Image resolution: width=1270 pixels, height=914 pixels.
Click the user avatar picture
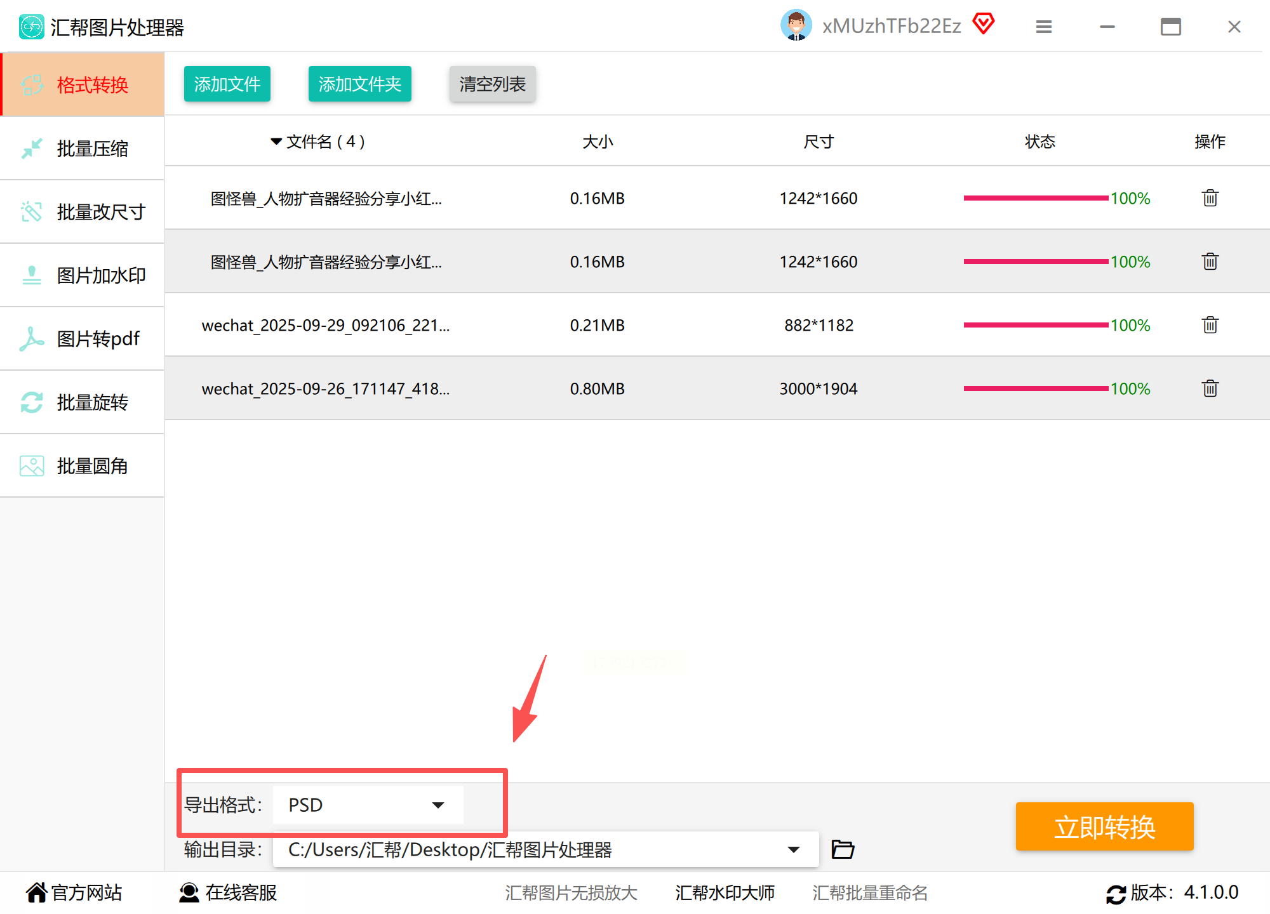(x=796, y=25)
